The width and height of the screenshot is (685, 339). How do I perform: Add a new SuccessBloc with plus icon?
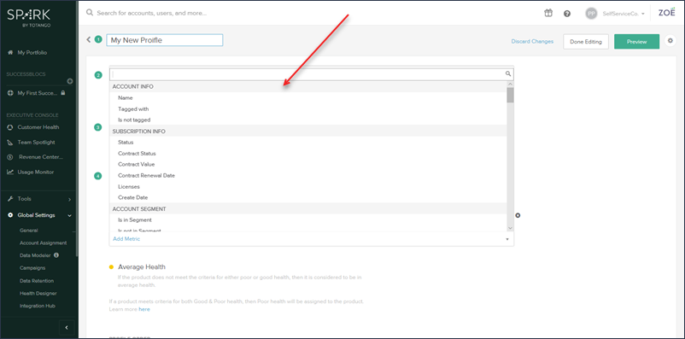(x=70, y=81)
